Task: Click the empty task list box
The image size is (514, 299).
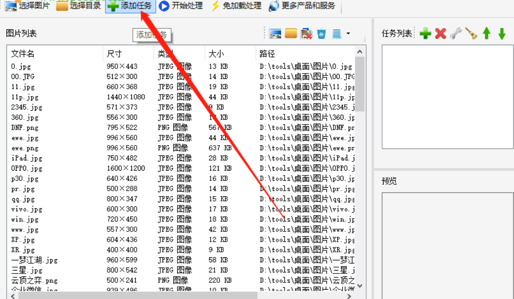Action: (x=447, y=97)
